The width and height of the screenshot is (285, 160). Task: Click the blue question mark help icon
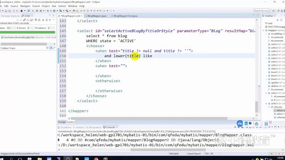coord(250,124)
